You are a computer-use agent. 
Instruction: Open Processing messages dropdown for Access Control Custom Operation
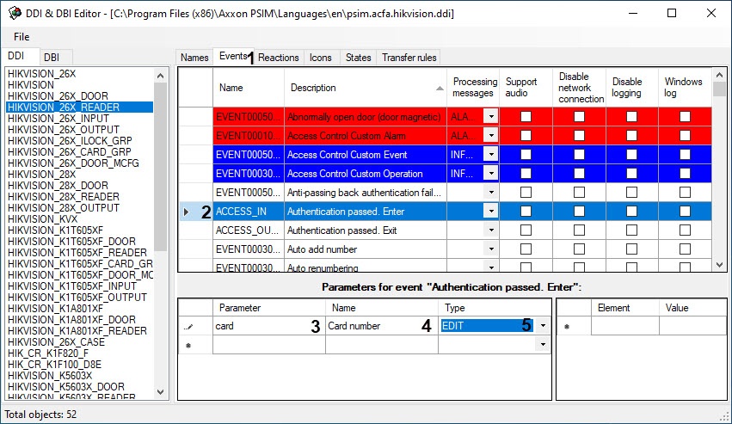[x=490, y=174]
